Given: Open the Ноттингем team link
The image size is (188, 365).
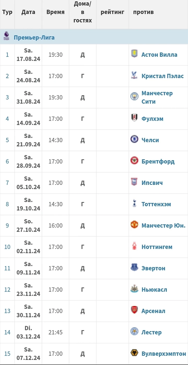Looking at the screenshot, I should pyautogui.click(x=157, y=247).
